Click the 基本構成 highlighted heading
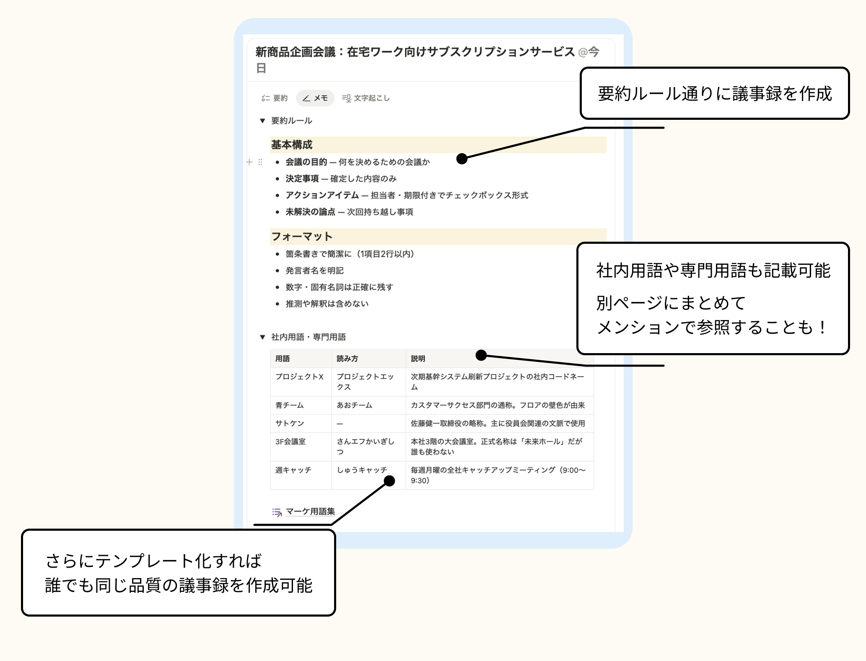The width and height of the screenshot is (866, 661). pyautogui.click(x=292, y=145)
